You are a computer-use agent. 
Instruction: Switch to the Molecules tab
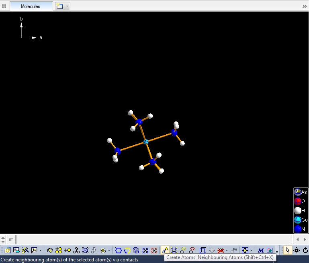click(31, 6)
